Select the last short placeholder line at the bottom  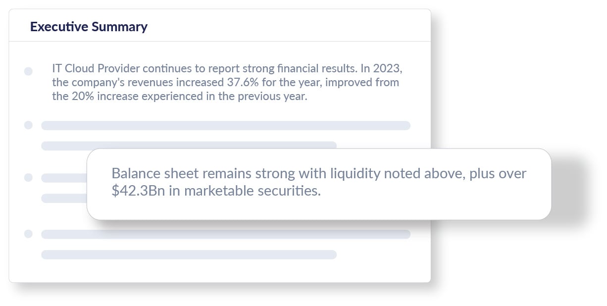[x=189, y=255]
